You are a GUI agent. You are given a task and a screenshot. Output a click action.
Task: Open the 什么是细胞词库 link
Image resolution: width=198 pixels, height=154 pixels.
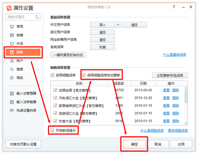coord(152,130)
